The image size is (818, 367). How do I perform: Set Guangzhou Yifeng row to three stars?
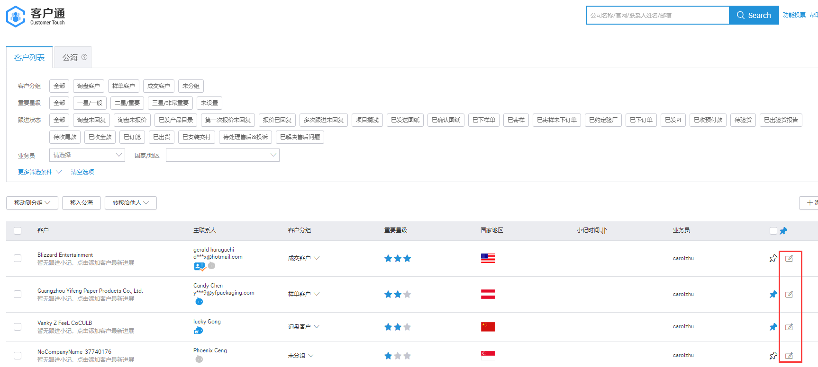[407, 294]
